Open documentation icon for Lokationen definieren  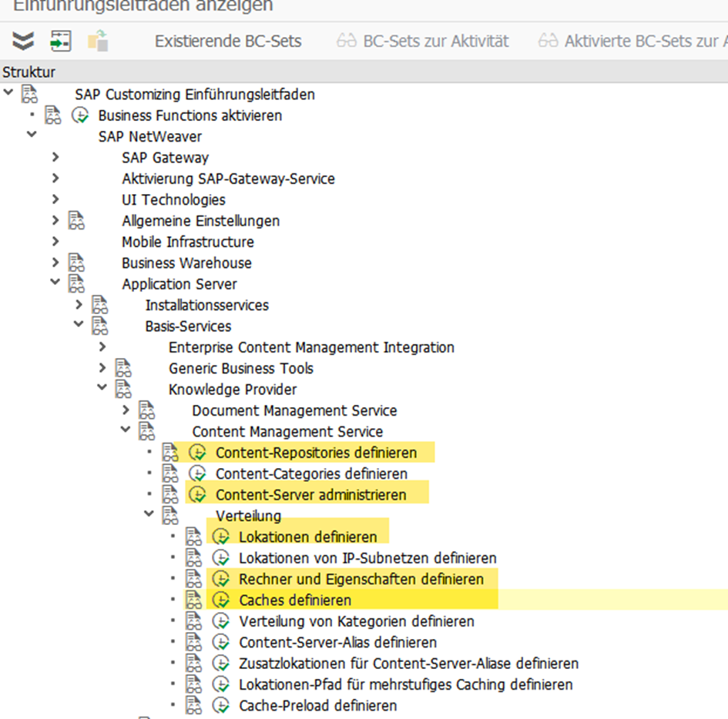tap(193, 537)
